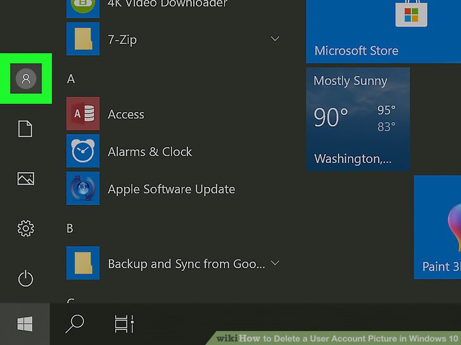Launch Access from the app list
Image resolution: width=461 pixels, height=345 pixels.
point(126,115)
